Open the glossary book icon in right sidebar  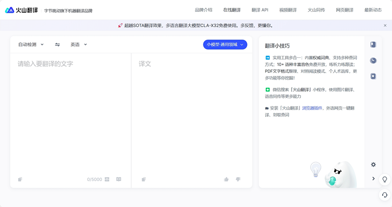click(373, 45)
